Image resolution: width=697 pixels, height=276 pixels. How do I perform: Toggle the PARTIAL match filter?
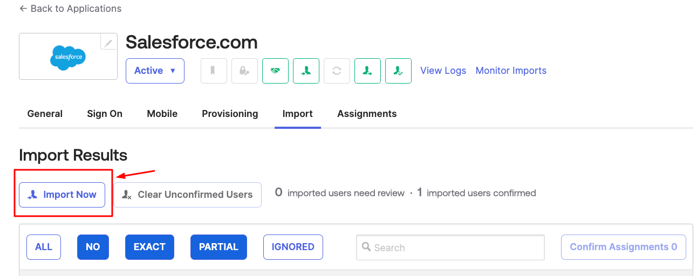218,247
